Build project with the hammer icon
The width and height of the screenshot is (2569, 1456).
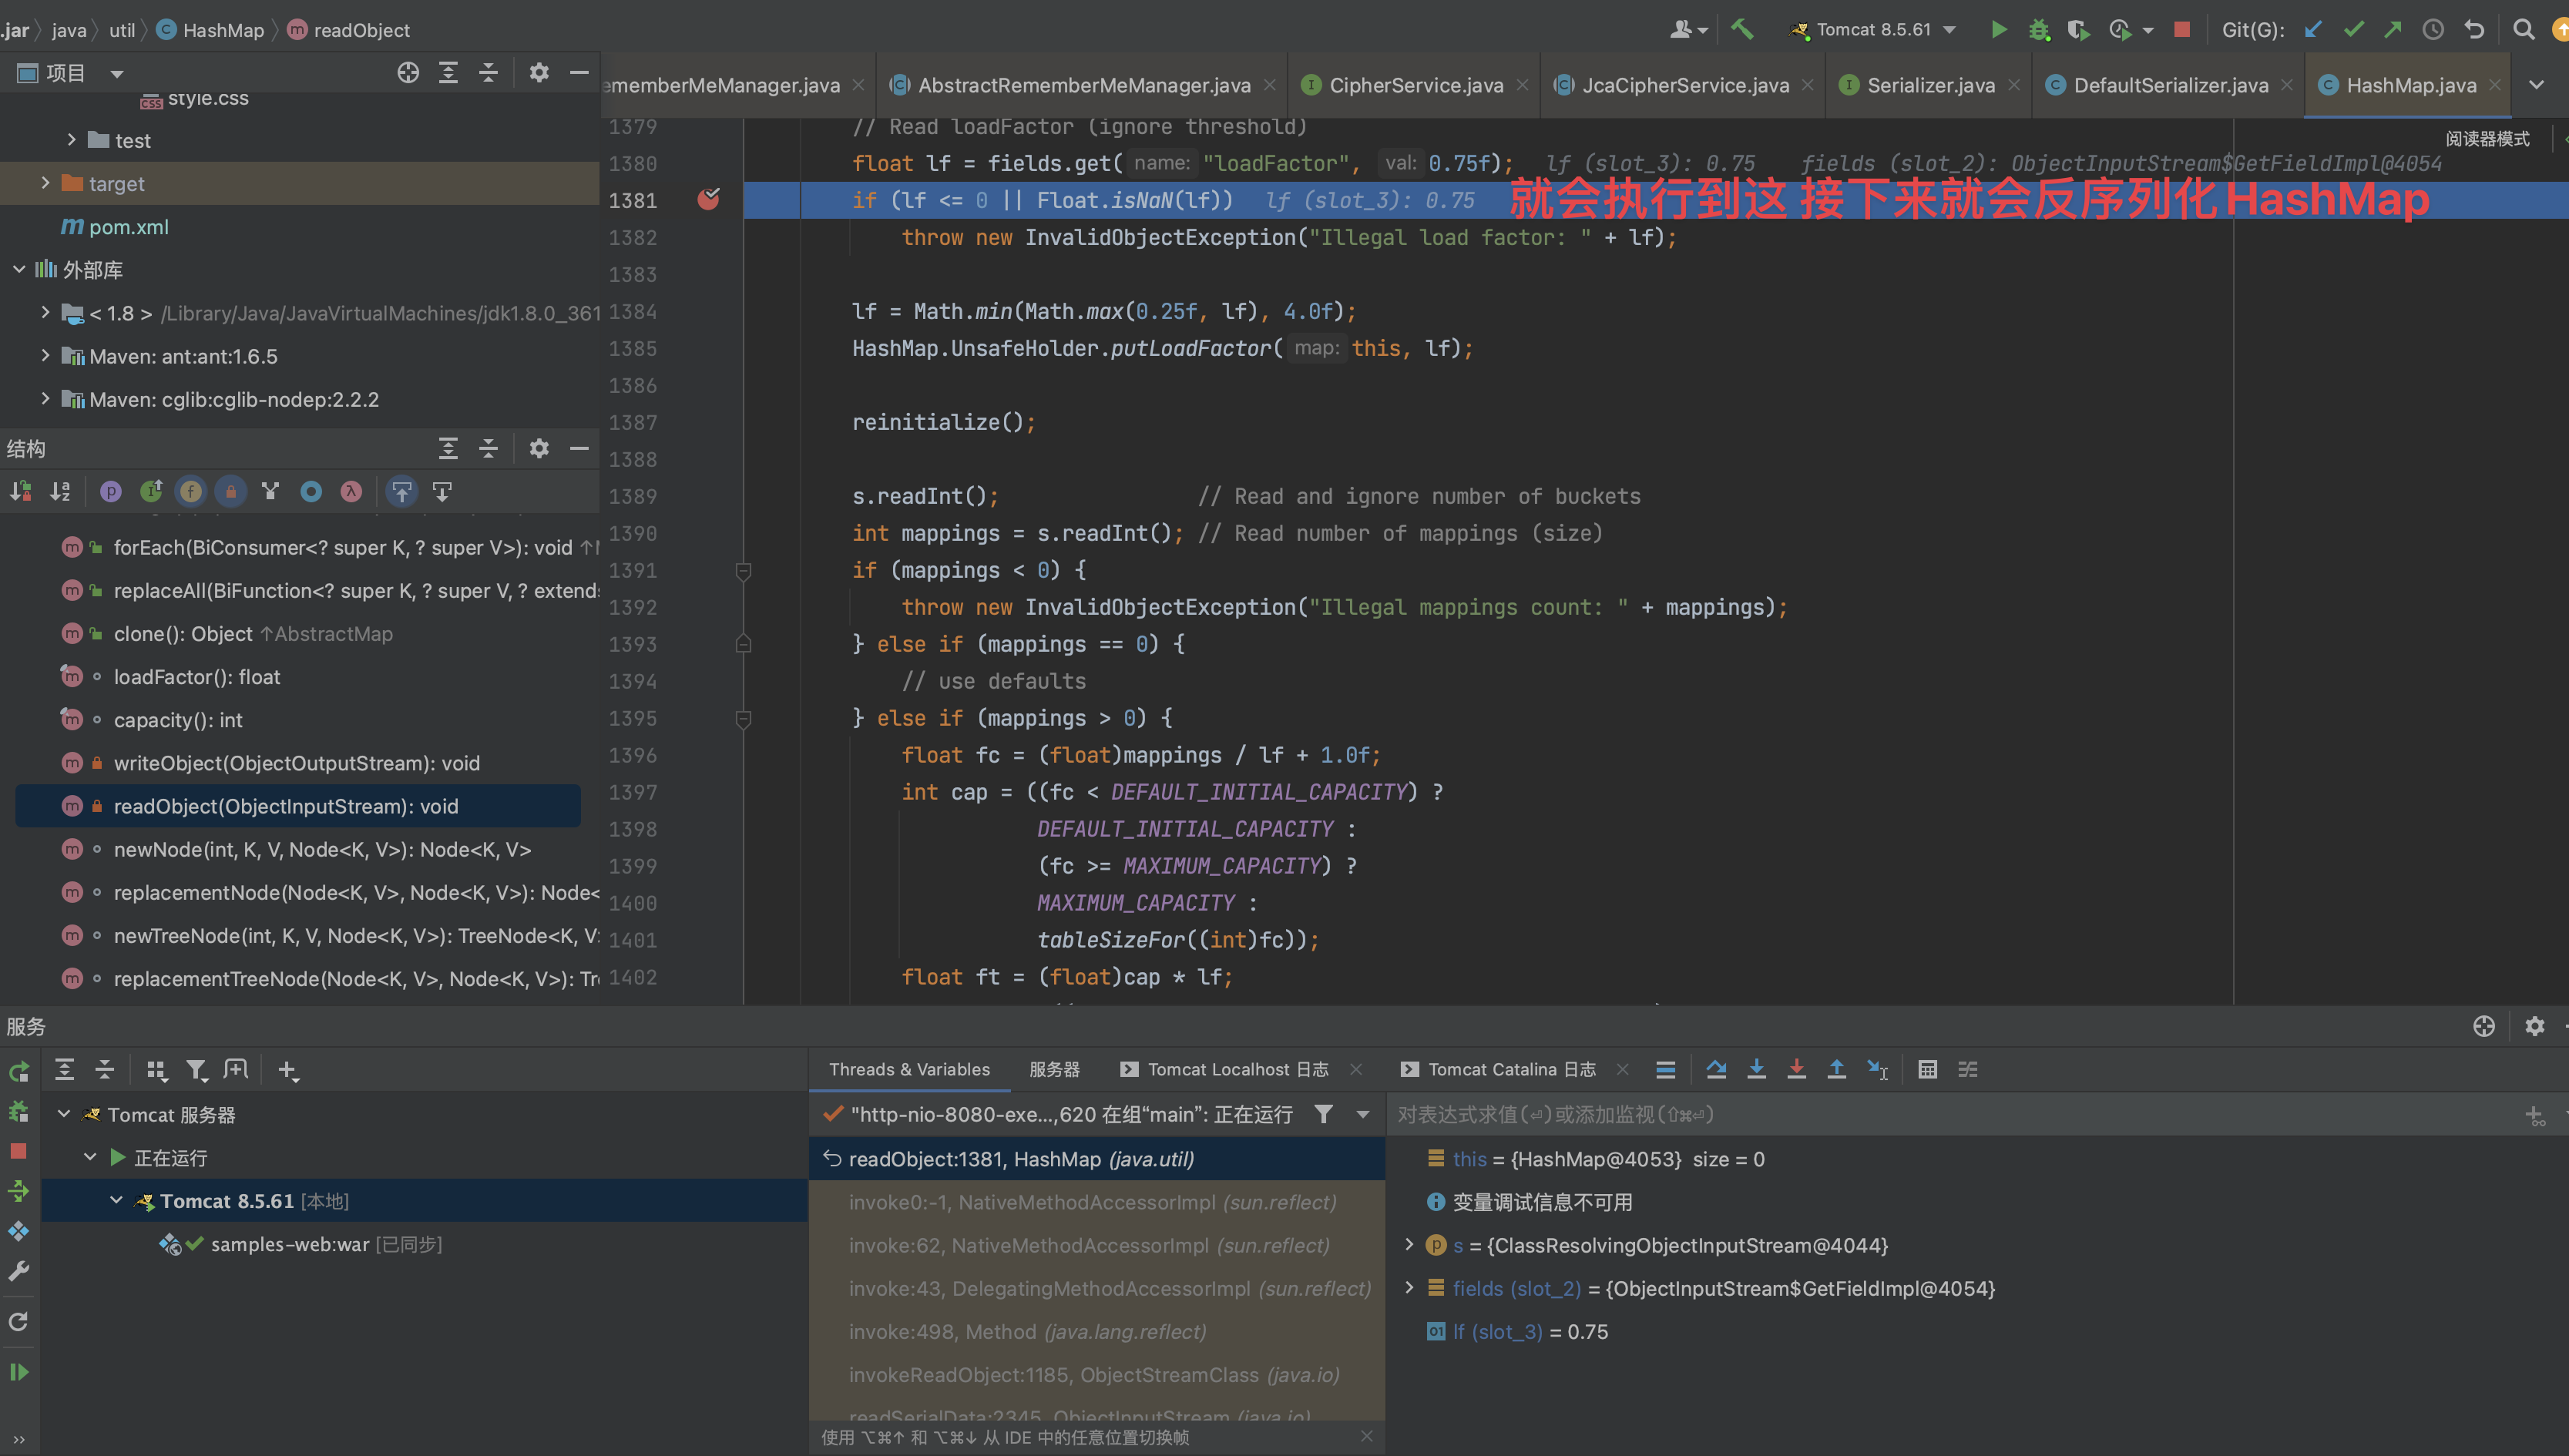pos(1742,29)
